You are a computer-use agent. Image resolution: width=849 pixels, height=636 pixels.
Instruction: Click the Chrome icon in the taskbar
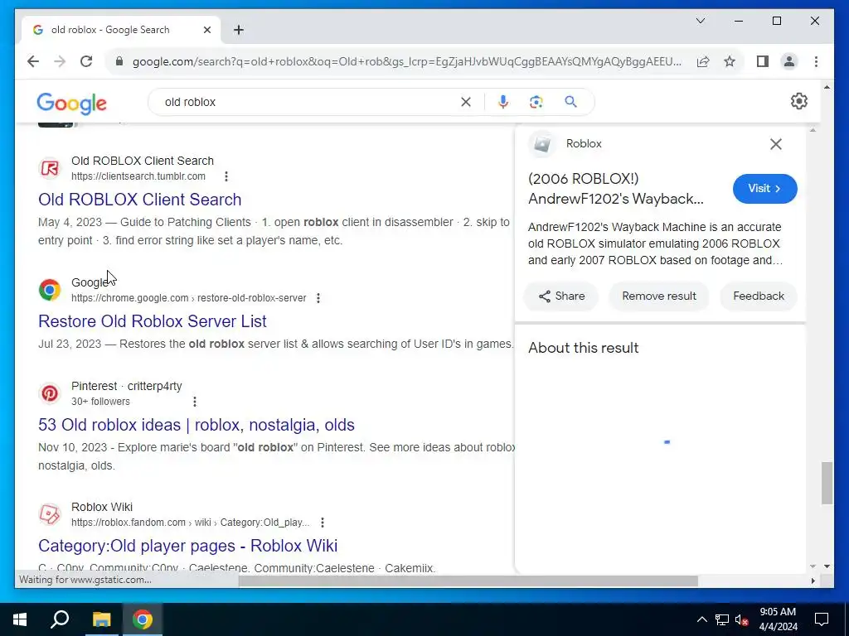click(x=143, y=619)
